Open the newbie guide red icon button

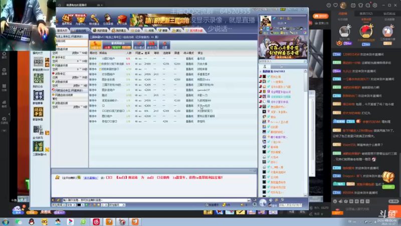[152, 45]
